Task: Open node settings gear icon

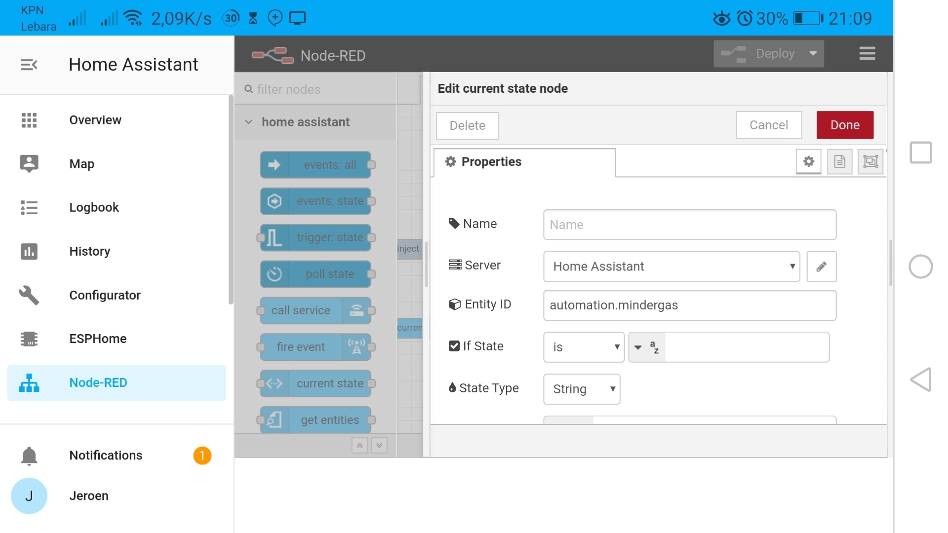Action: [x=808, y=161]
